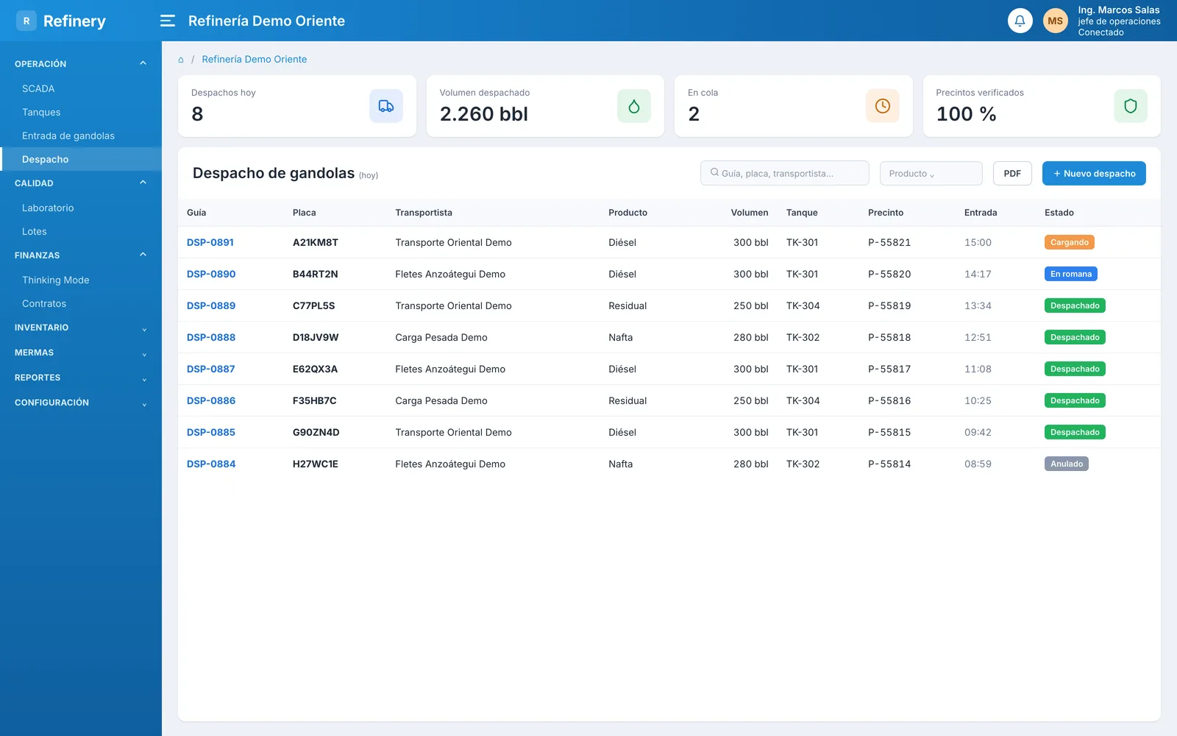Open guide DSP-0884 link
The image size is (1177, 736).
click(x=211, y=464)
